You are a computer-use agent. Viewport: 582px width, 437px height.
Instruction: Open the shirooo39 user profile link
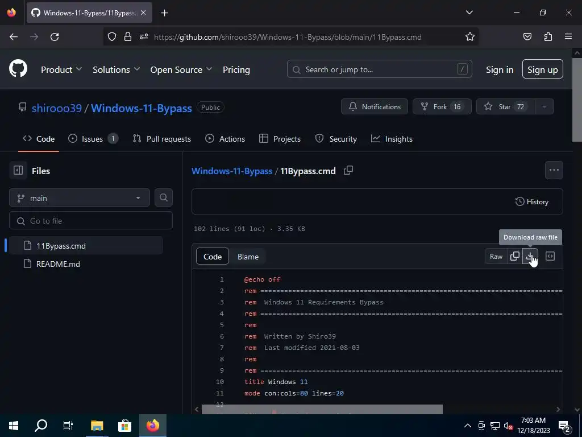click(57, 108)
